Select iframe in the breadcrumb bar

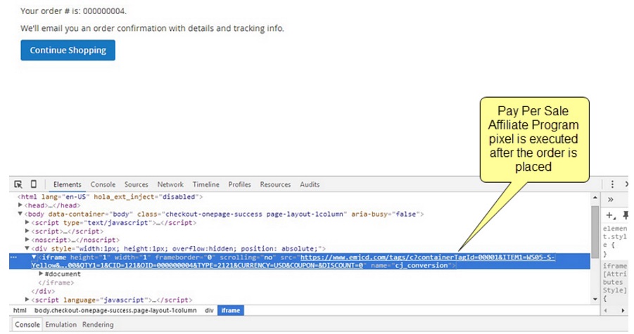[231, 311]
